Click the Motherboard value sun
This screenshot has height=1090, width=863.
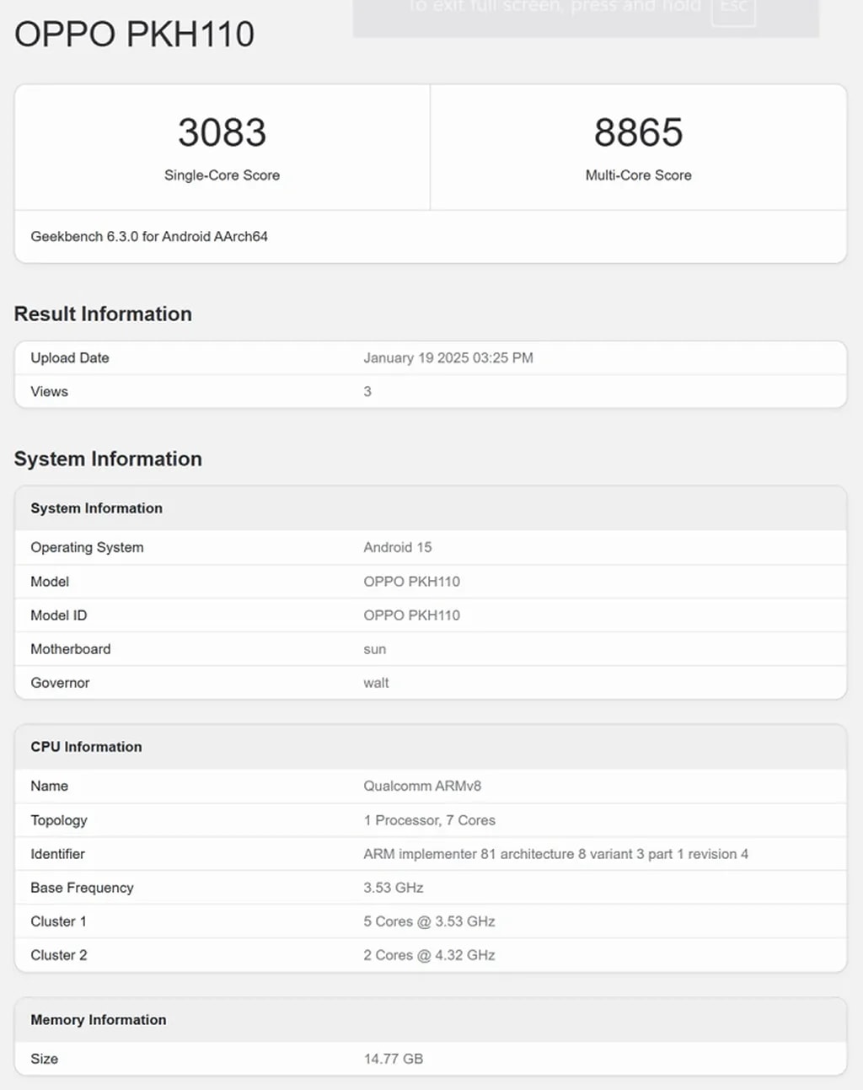374,649
